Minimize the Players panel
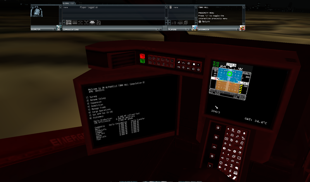The width and height of the screenshot is (310, 182). coord(187,29)
